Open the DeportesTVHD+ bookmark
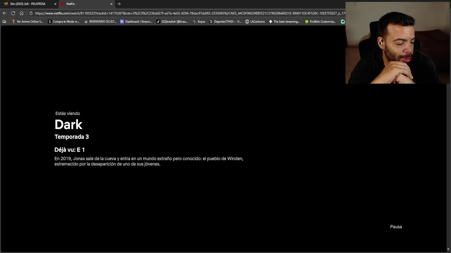The height and width of the screenshot is (253, 451). tap(225, 21)
